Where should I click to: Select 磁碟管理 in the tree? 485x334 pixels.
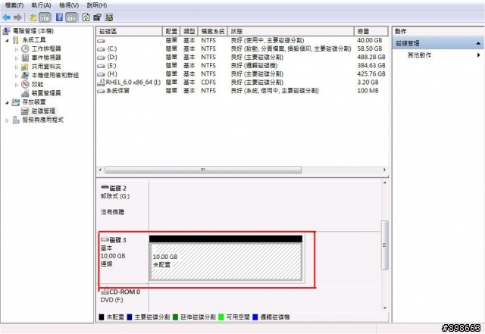click(43, 111)
